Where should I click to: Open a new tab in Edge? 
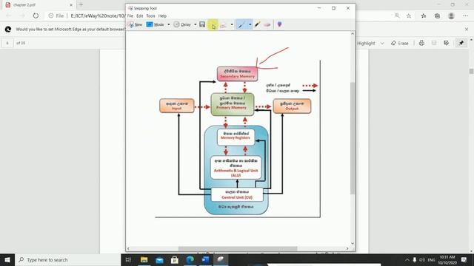[81, 4]
